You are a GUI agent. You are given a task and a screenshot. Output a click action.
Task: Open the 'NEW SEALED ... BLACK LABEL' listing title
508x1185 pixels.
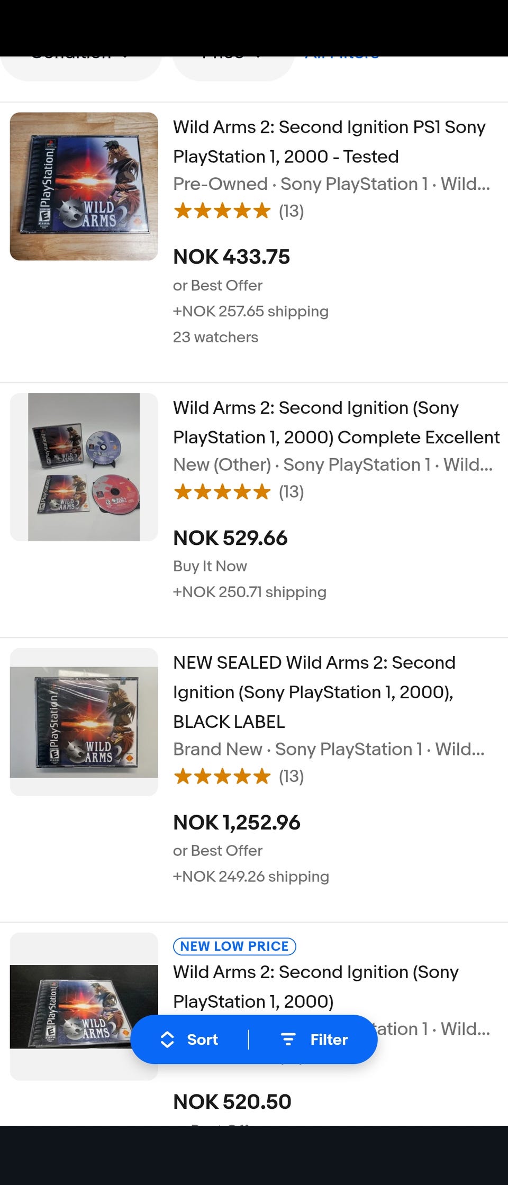coord(314,692)
